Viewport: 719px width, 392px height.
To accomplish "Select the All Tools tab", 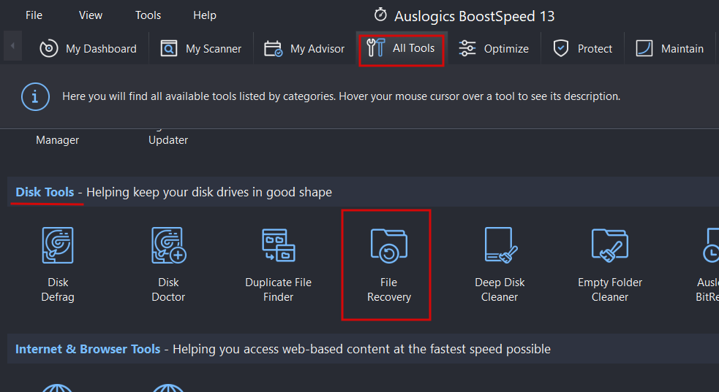I will 402,48.
